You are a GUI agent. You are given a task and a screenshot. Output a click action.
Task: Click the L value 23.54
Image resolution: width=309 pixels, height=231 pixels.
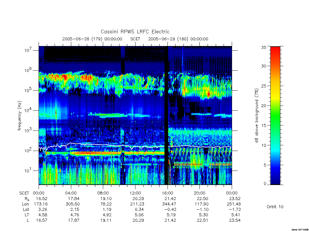235,220
